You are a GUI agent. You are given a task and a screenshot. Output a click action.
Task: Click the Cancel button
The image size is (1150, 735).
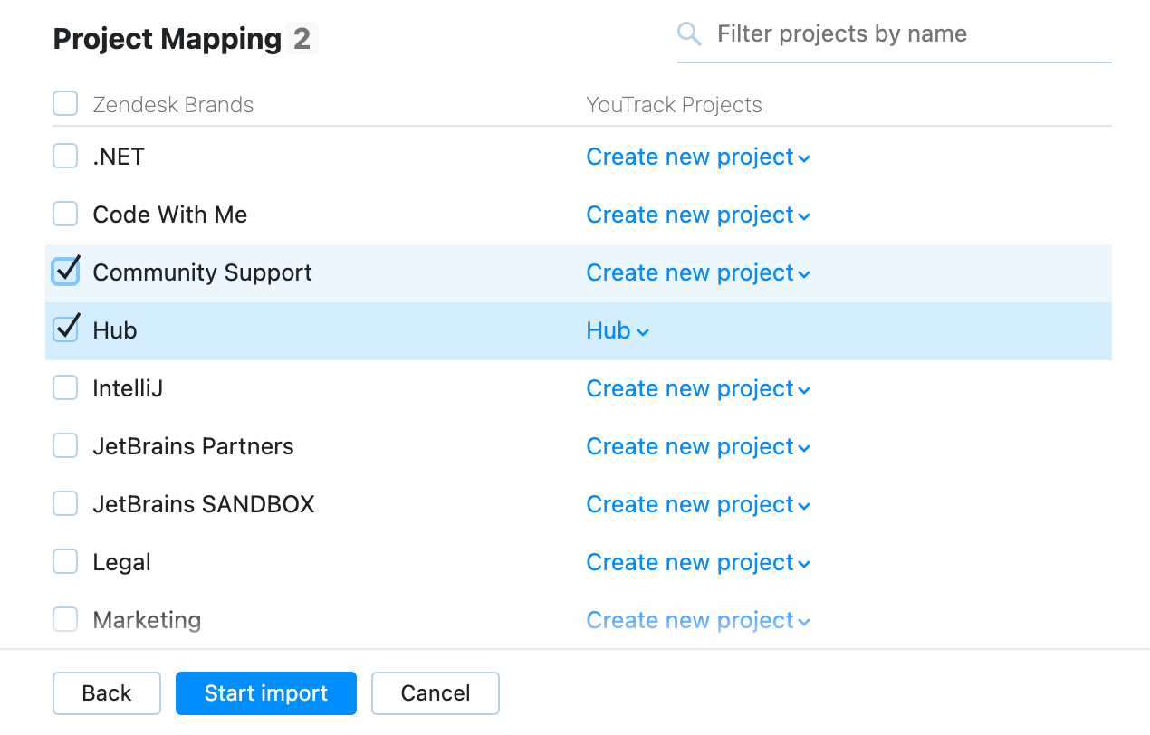pyautogui.click(x=435, y=693)
